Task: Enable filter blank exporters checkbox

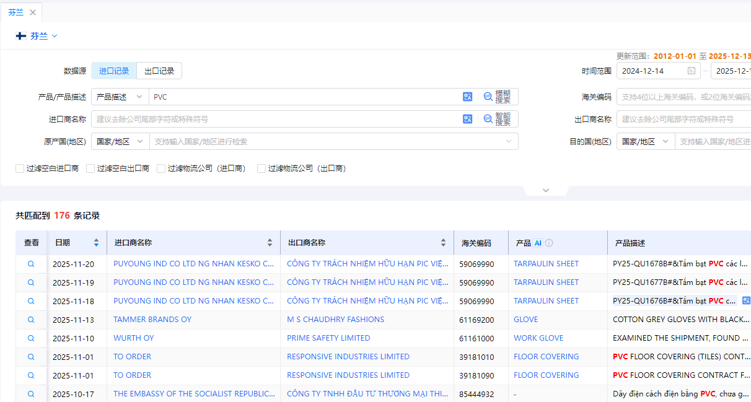Action: pos(90,168)
